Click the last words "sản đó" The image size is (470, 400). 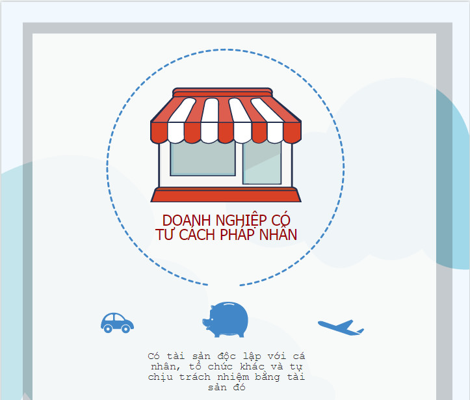point(227,387)
